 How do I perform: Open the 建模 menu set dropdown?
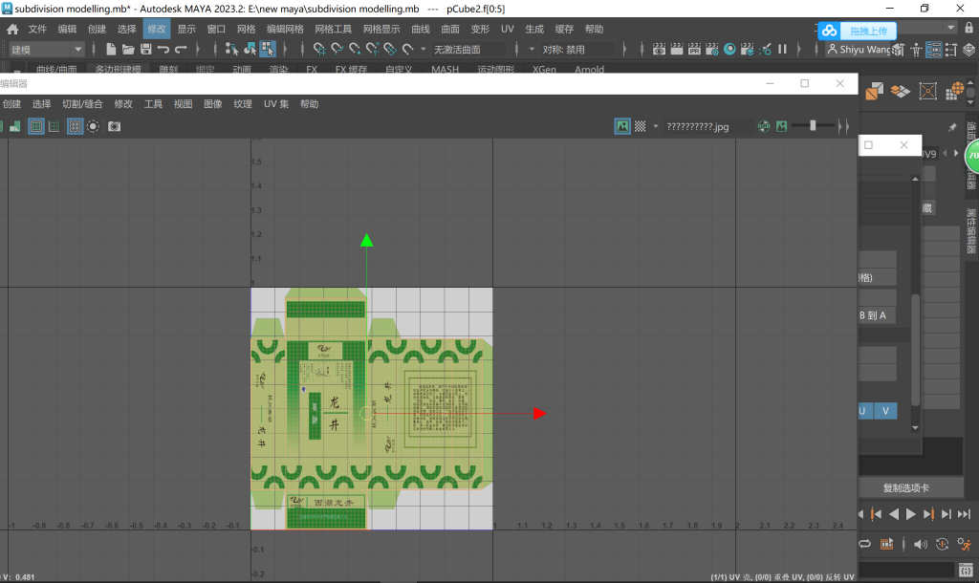point(46,50)
